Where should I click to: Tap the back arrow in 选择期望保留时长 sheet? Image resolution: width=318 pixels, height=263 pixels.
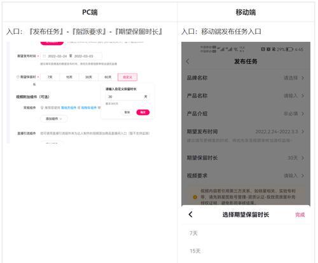pyautogui.click(x=190, y=215)
